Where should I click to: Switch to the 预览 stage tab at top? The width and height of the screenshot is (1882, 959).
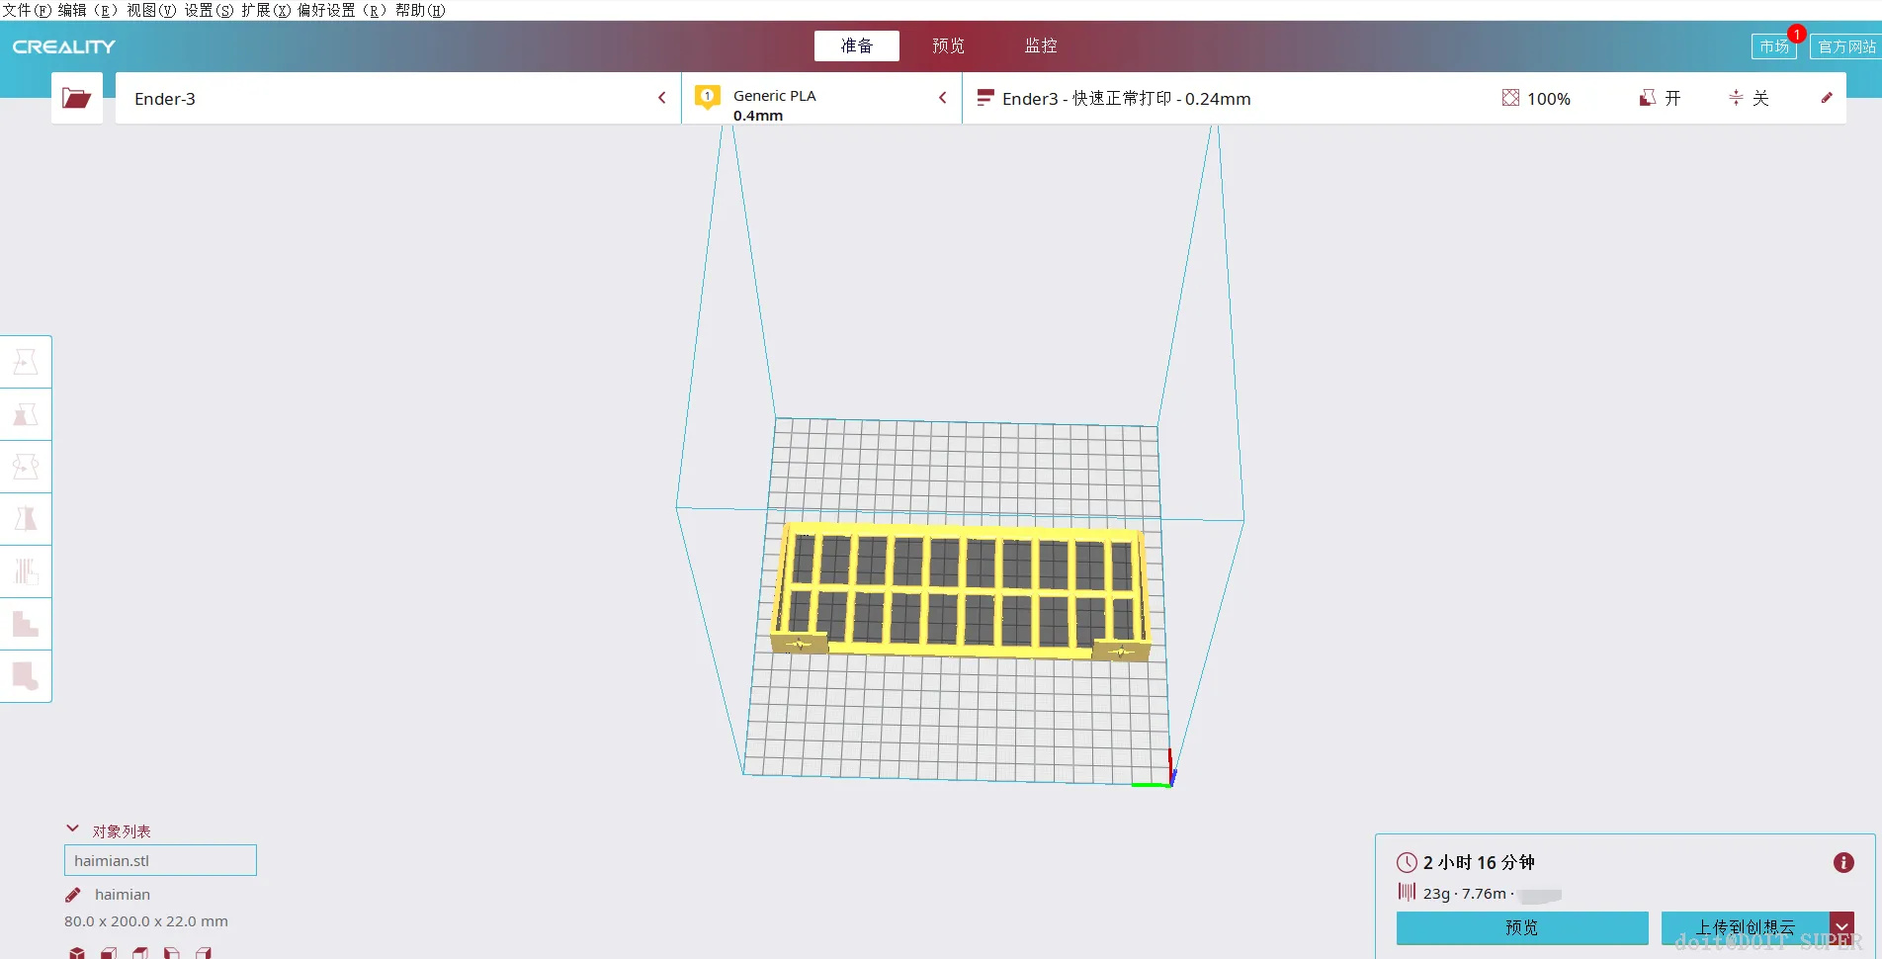[x=948, y=45]
